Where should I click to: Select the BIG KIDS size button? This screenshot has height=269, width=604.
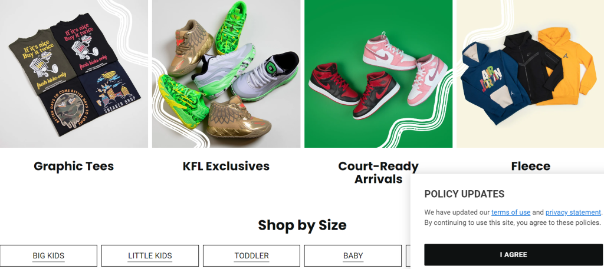[x=48, y=256]
